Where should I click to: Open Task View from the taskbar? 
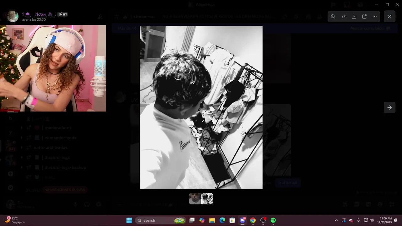coord(192,220)
